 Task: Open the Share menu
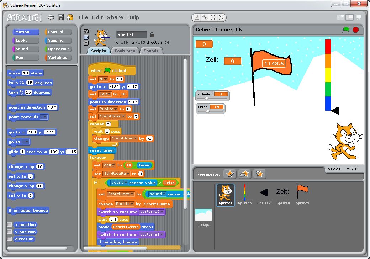tap(115, 17)
